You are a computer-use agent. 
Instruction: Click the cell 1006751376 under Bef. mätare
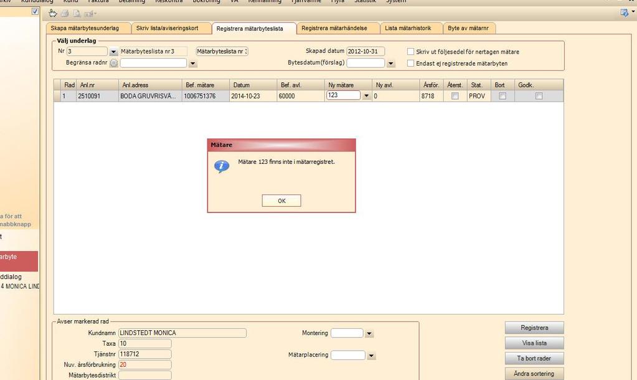[205, 97]
